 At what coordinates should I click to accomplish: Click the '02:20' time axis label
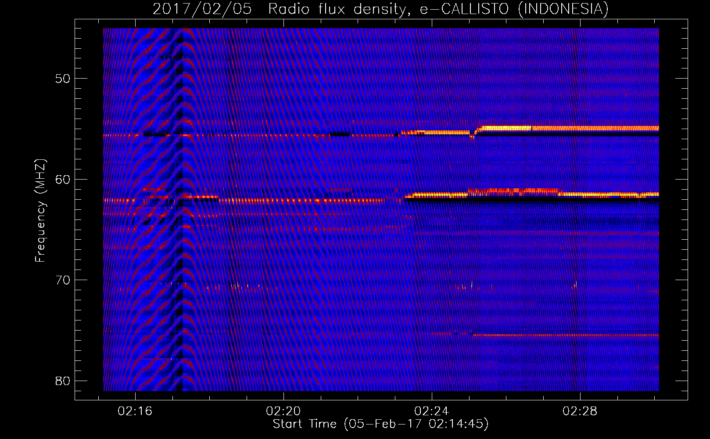click(x=283, y=411)
